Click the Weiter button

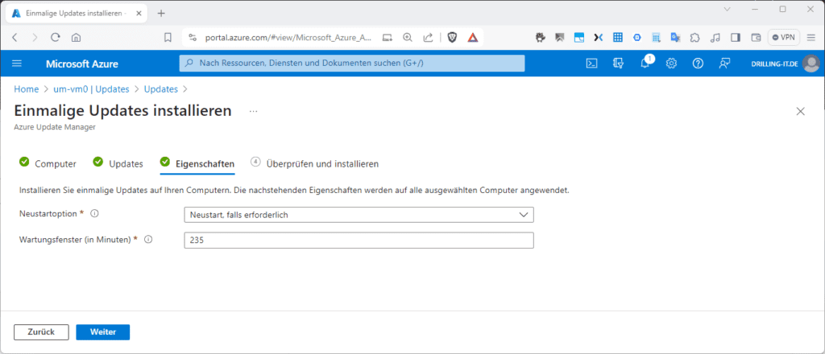pos(102,332)
